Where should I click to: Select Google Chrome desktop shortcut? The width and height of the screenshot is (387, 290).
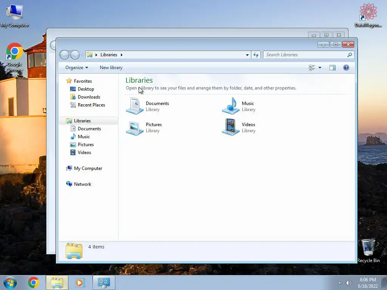pos(14,58)
